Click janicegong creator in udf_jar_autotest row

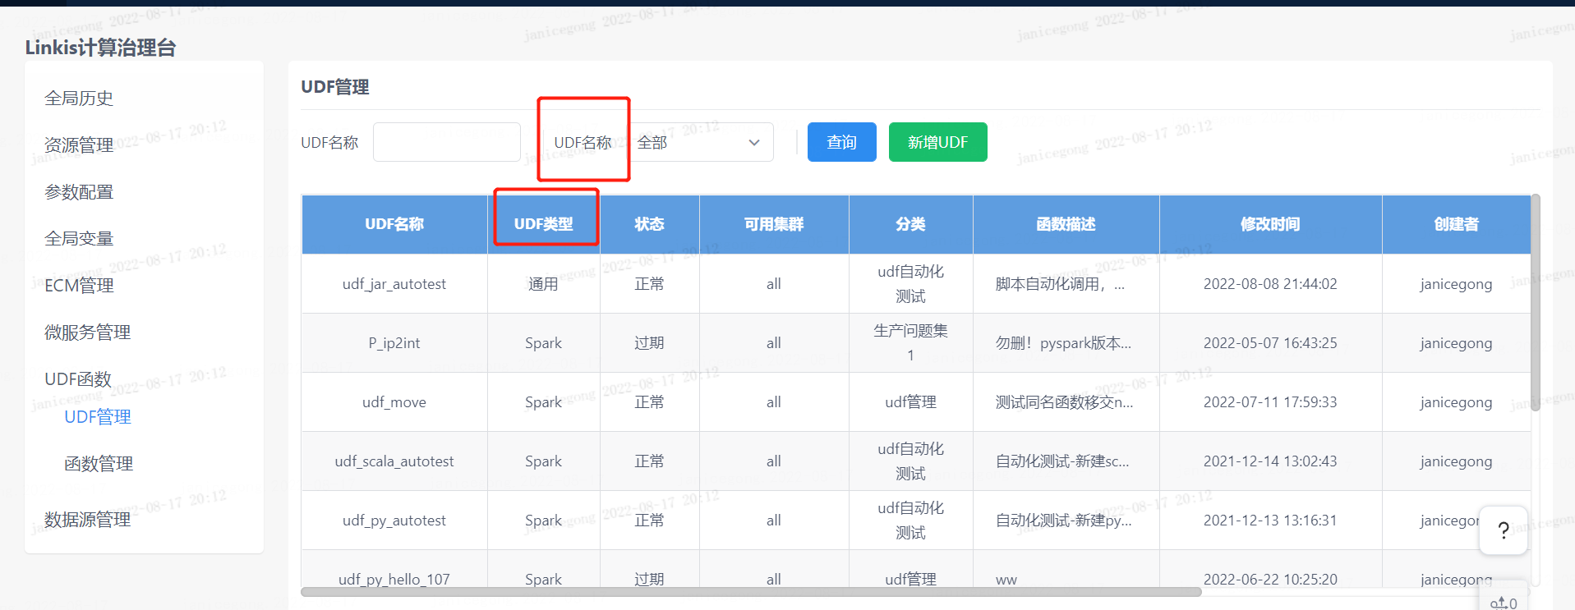point(1456,284)
